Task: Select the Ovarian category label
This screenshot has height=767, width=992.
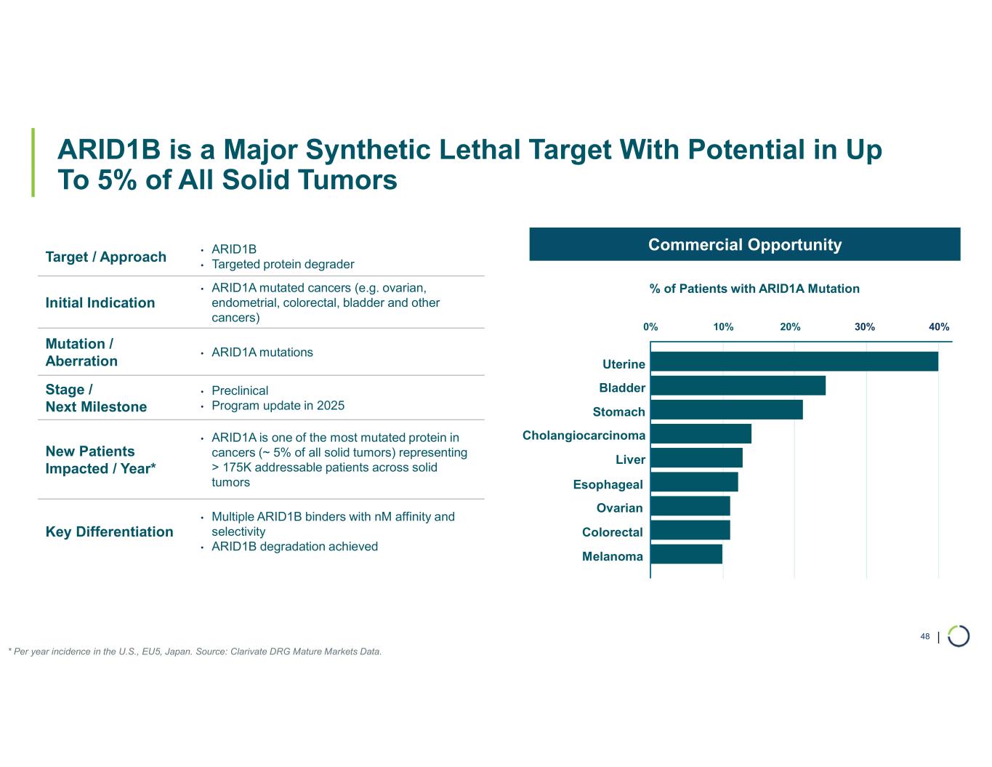Action: tap(619, 508)
